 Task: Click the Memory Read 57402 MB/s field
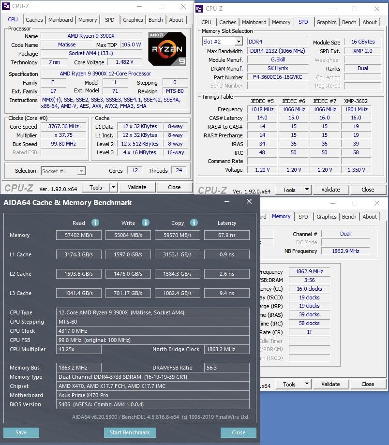coord(79,235)
